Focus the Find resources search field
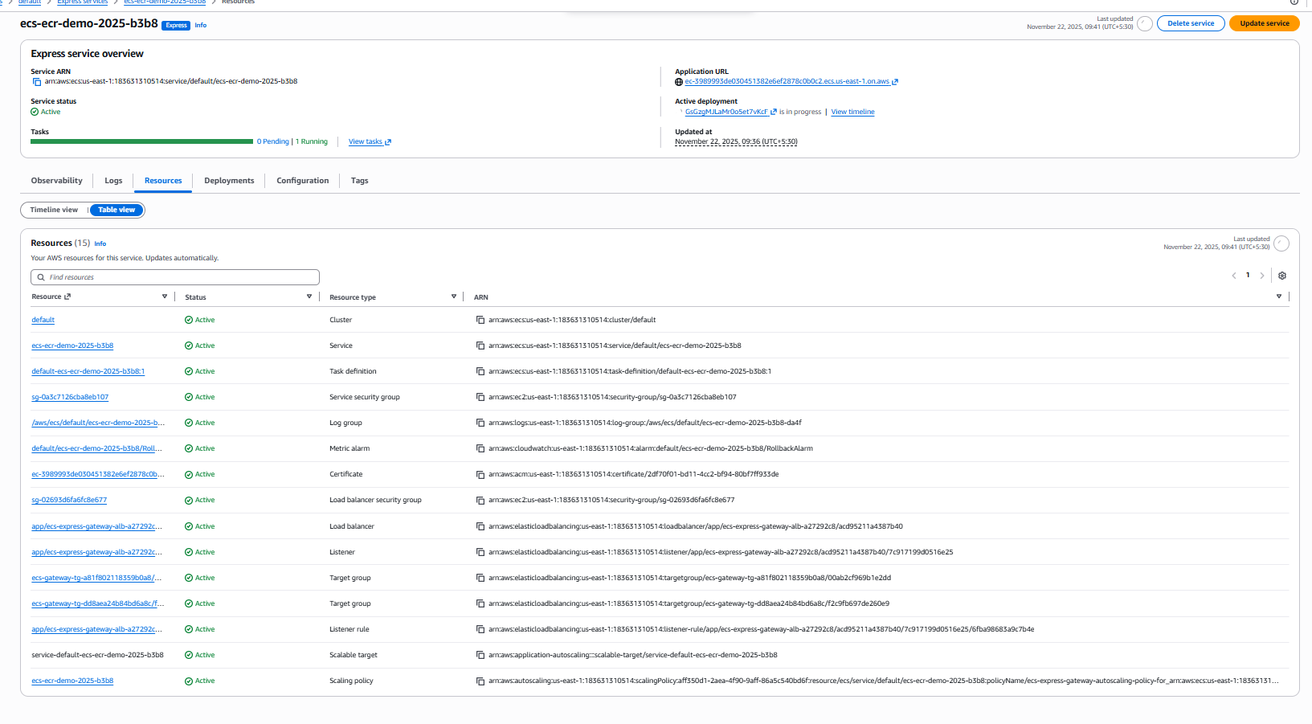 175,277
